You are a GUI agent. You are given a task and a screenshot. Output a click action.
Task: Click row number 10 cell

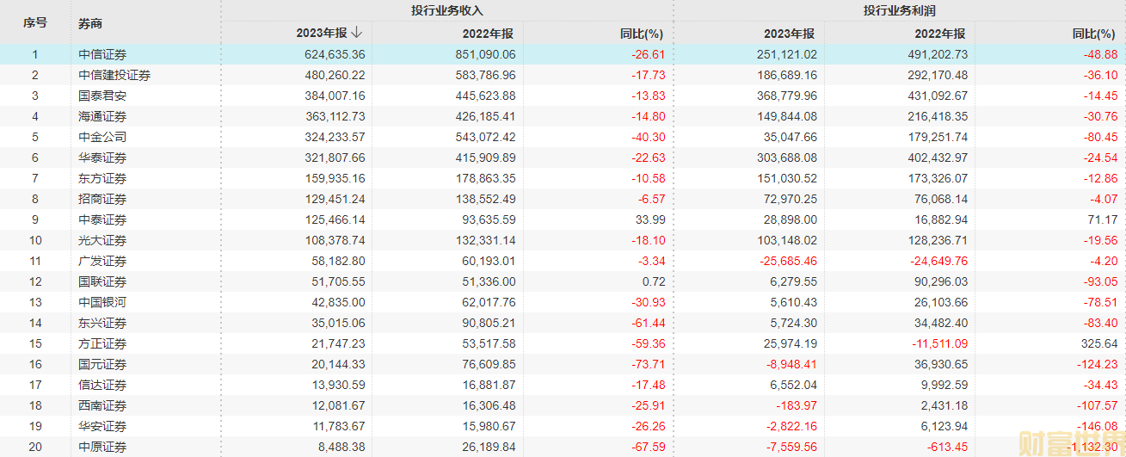pos(35,240)
